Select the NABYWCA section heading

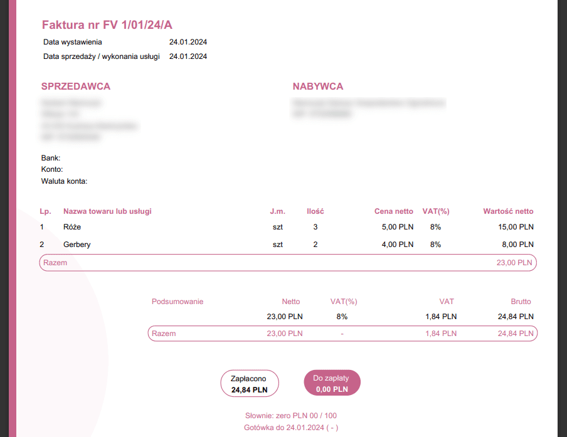[x=318, y=87]
